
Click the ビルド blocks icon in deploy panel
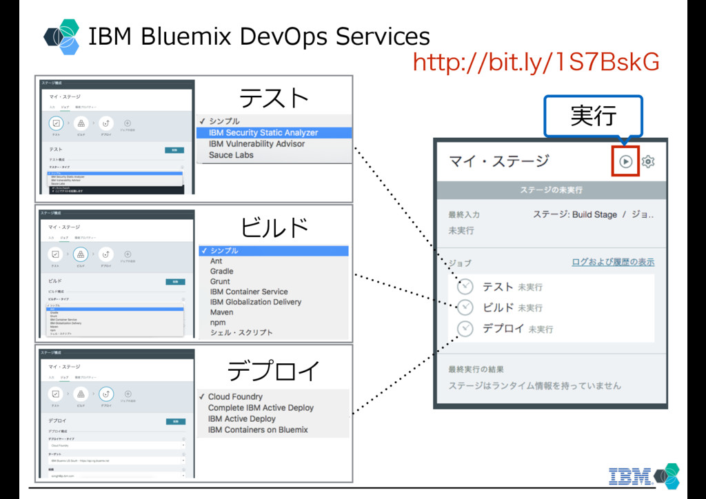(81, 394)
